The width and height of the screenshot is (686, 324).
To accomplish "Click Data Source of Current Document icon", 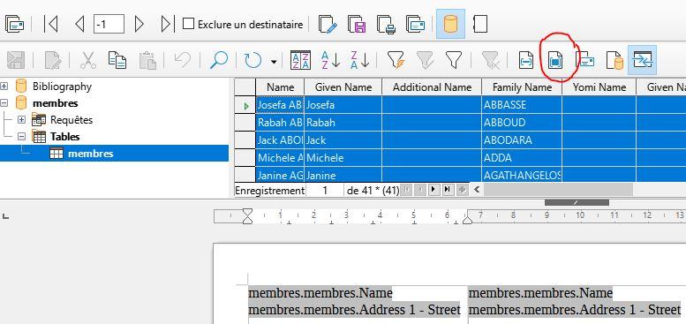I will 614,60.
